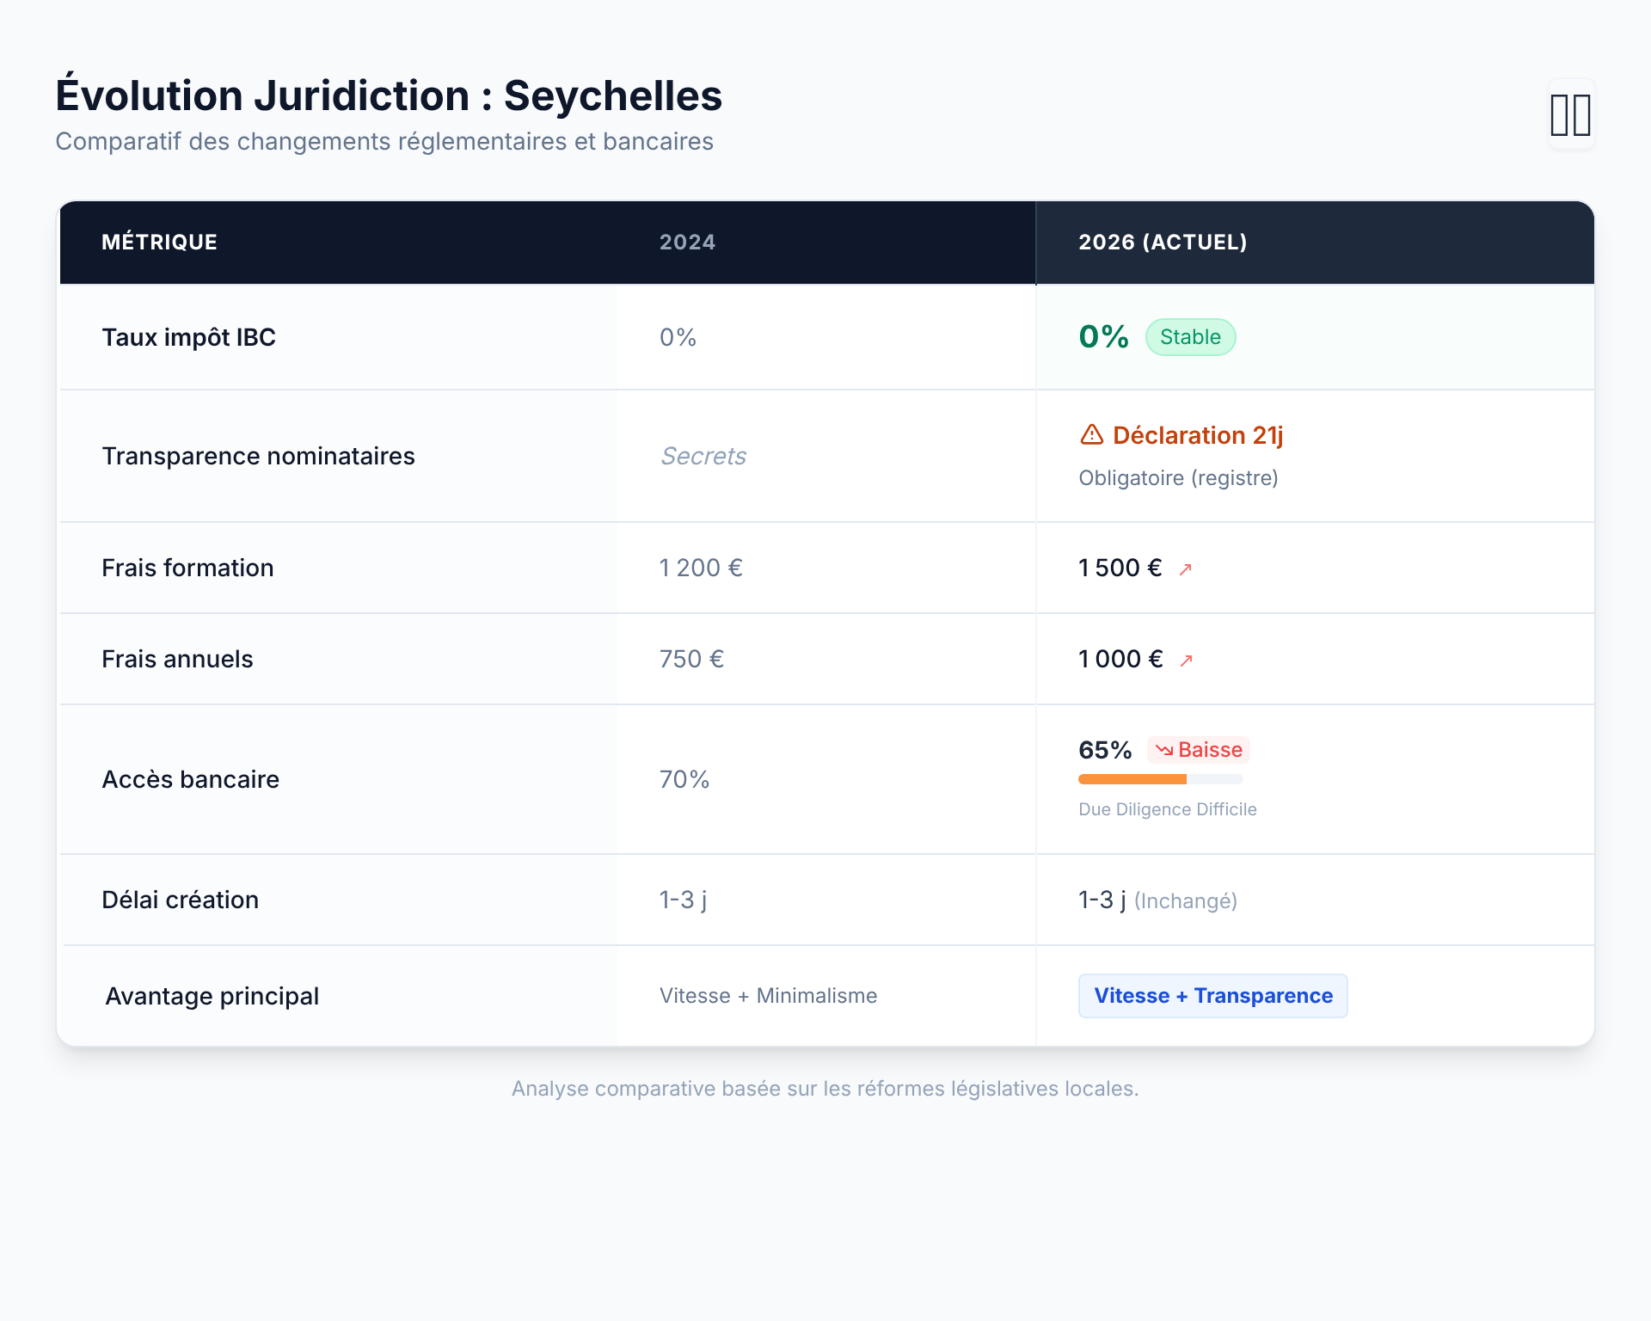Image resolution: width=1651 pixels, height=1321 pixels.
Task: Select the 2026 (Actuel) column header
Action: 1163,242
